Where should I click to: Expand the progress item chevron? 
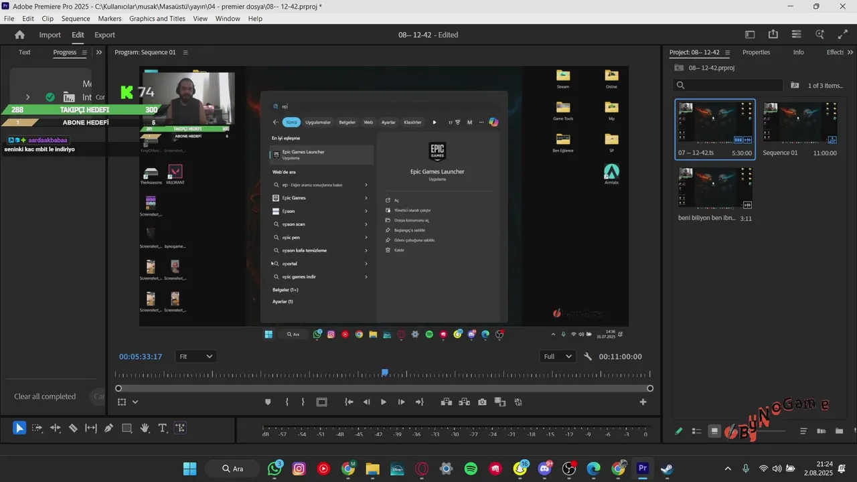tap(27, 97)
